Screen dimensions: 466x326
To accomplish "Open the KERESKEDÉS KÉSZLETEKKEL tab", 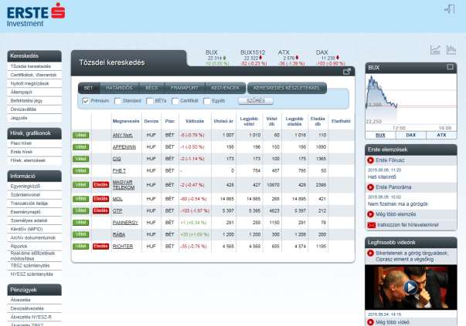I will [287, 88].
